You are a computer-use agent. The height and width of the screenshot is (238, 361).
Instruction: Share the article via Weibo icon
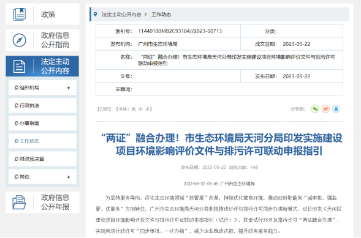click(325, 109)
